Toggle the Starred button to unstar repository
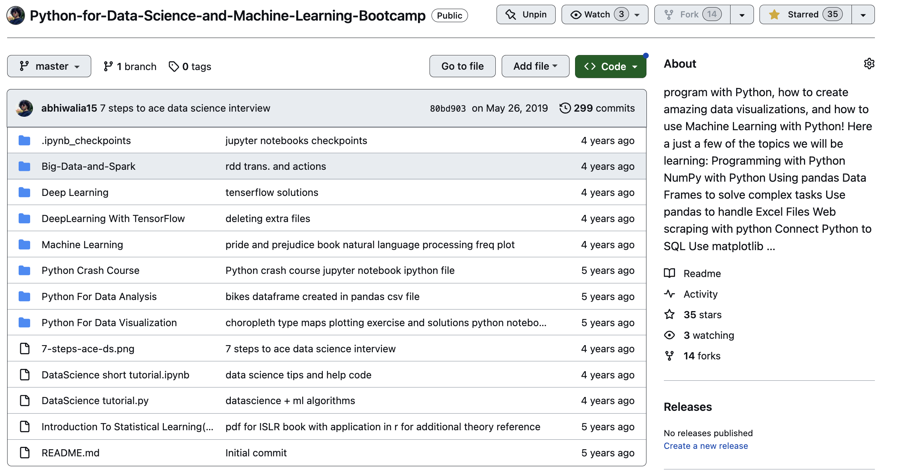 805,15
